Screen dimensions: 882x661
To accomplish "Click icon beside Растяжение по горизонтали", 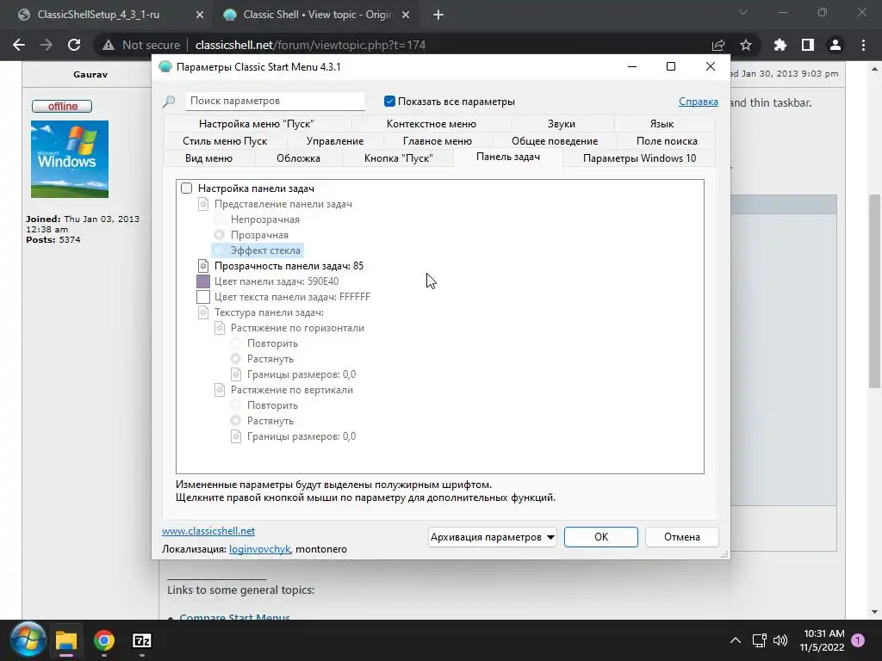I will pos(220,328).
